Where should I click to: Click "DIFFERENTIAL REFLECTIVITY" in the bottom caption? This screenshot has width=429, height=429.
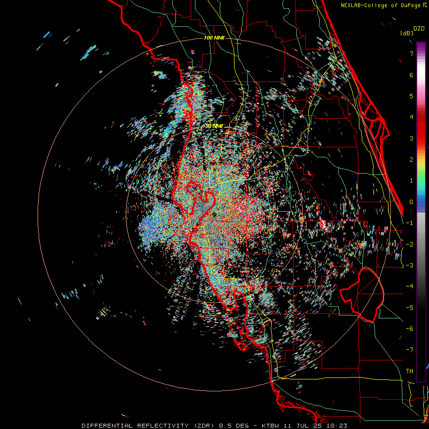pos(135,426)
